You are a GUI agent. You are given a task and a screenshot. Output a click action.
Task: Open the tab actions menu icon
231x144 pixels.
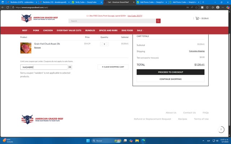tap(3, 2)
